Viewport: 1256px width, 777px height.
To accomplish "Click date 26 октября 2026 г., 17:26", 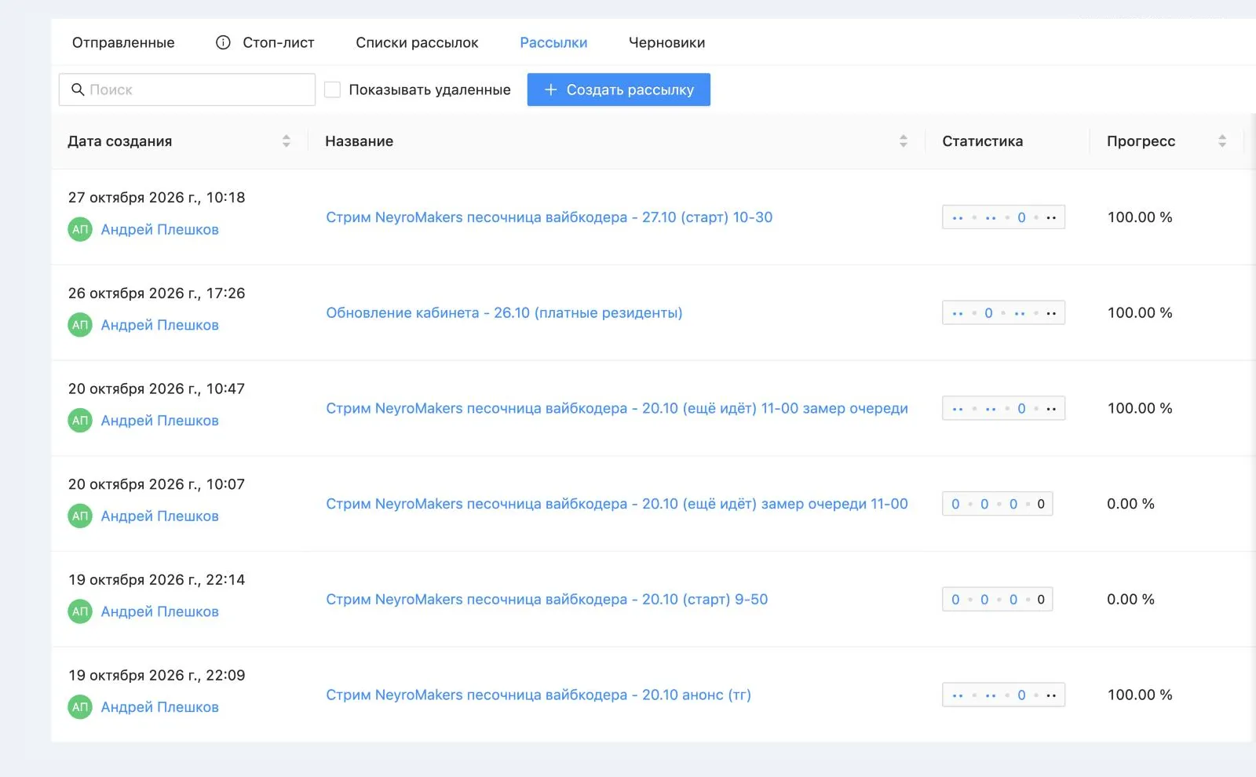I will coord(157,294).
